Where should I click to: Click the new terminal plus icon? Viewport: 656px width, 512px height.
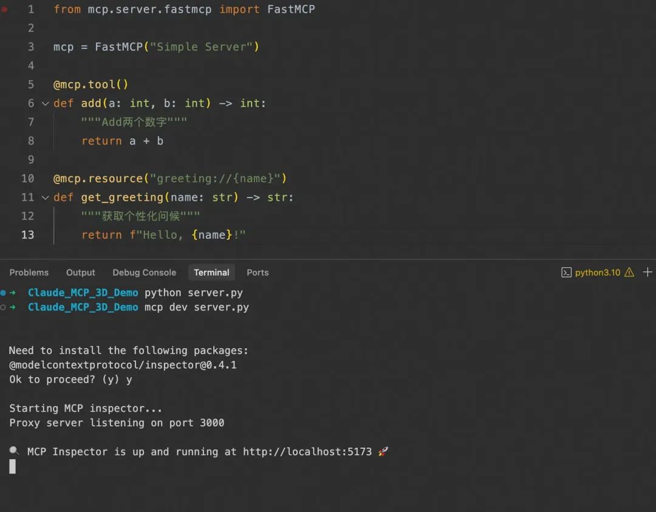[x=647, y=272]
